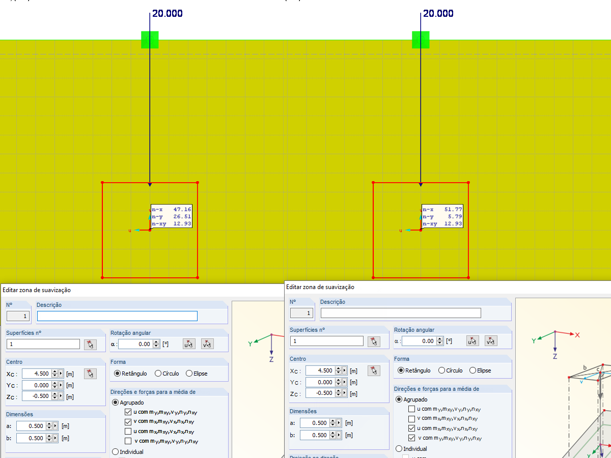Open dimension a arrow menu in right dialog
This screenshot has height=458, width=611.
pyautogui.click(x=339, y=423)
